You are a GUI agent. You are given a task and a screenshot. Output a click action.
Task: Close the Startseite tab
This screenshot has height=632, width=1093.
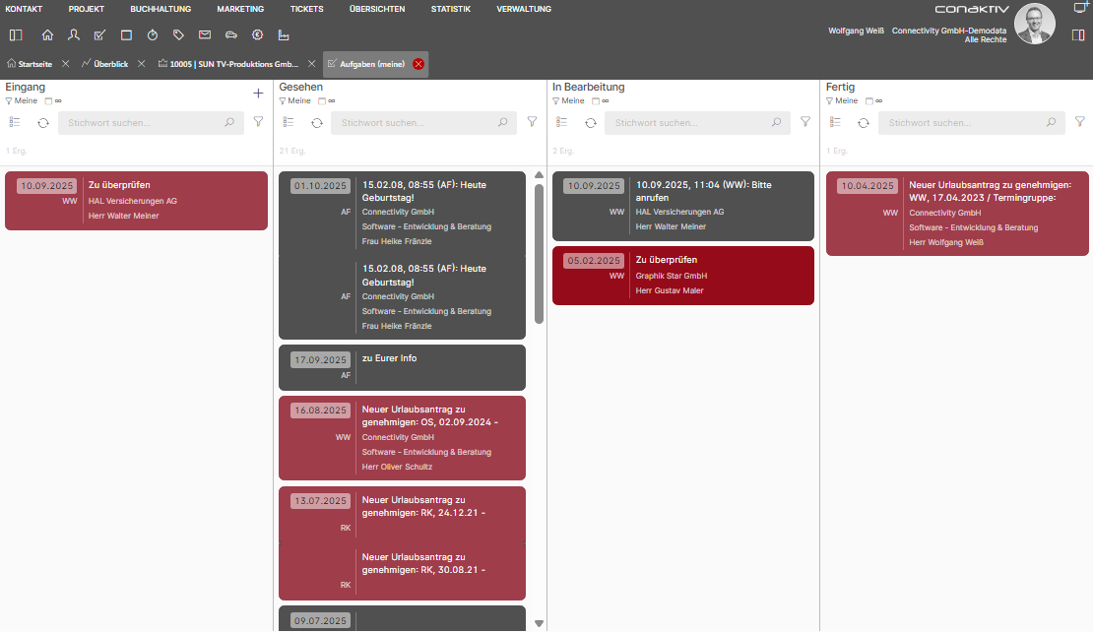pos(66,64)
